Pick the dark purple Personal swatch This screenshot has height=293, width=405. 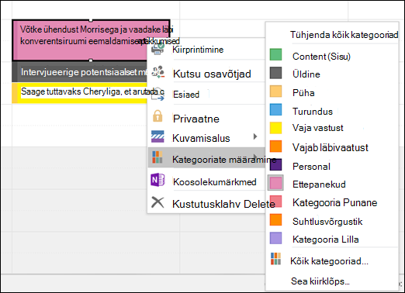coord(275,164)
